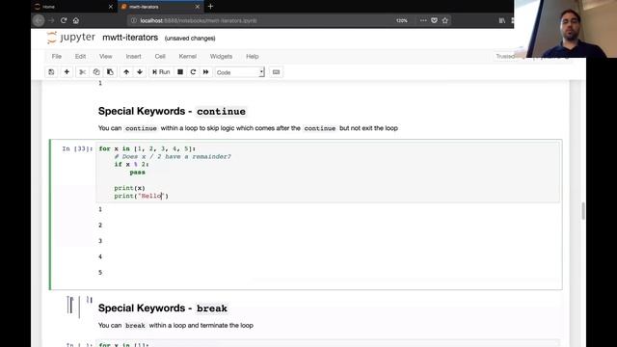Go to browser home page
This screenshot has height=347, width=617.
click(x=76, y=20)
